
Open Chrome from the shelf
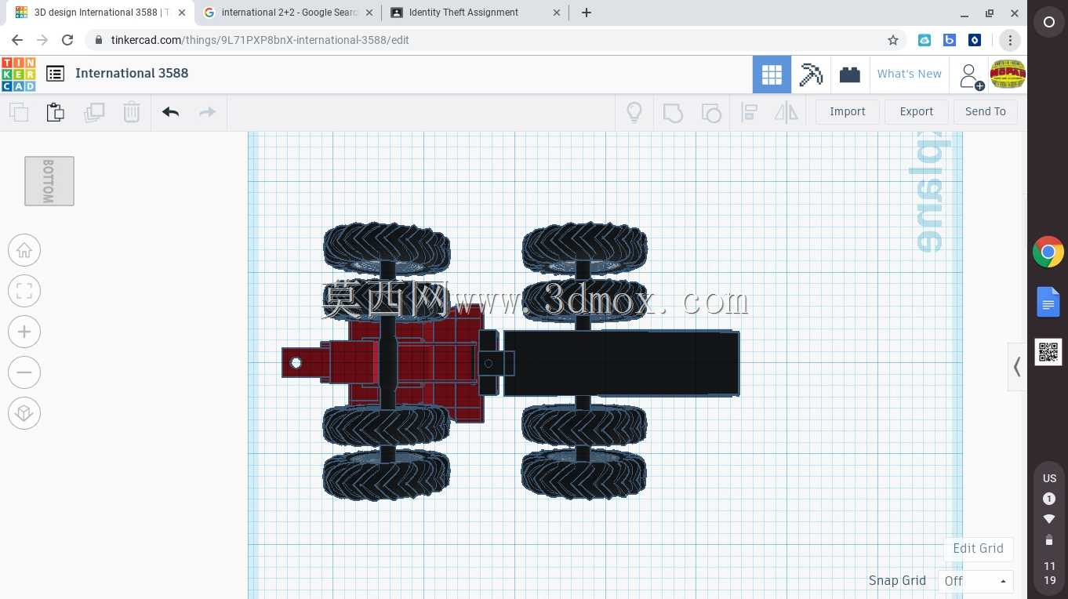coord(1048,252)
